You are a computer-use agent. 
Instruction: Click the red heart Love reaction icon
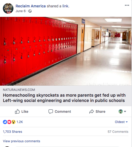point(9,122)
